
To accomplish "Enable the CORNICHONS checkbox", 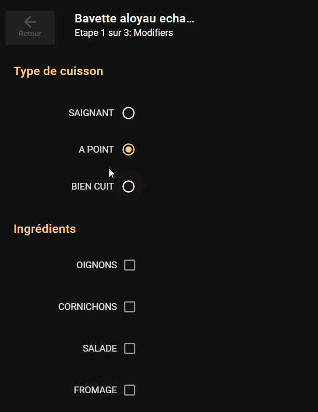I will click(130, 307).
